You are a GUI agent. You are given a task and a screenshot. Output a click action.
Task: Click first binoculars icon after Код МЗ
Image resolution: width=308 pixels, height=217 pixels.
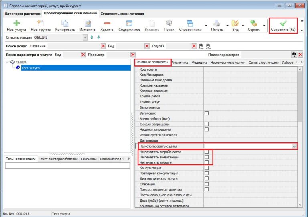[x=201, y=46]
